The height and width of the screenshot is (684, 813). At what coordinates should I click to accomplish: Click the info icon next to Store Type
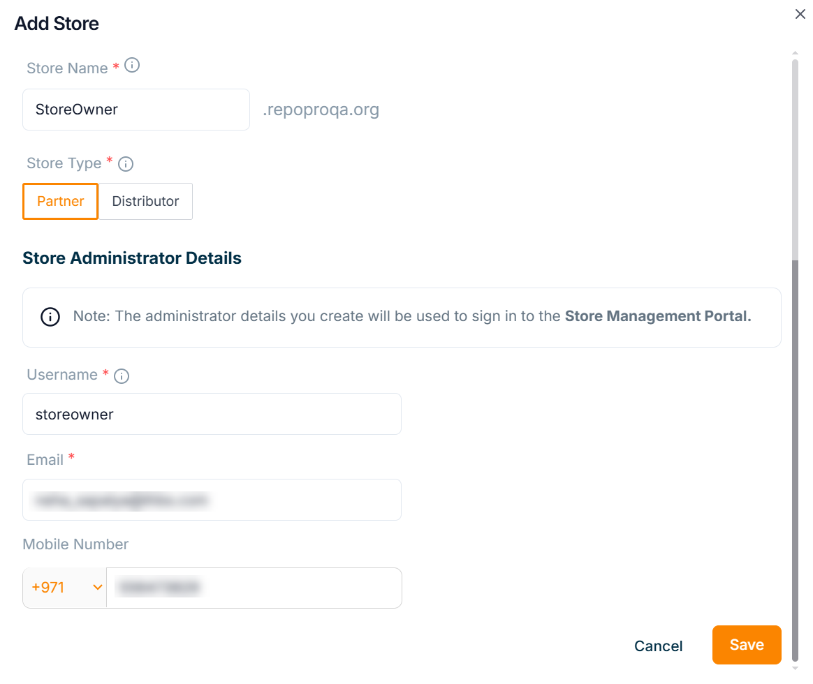(x=126, y=164)
